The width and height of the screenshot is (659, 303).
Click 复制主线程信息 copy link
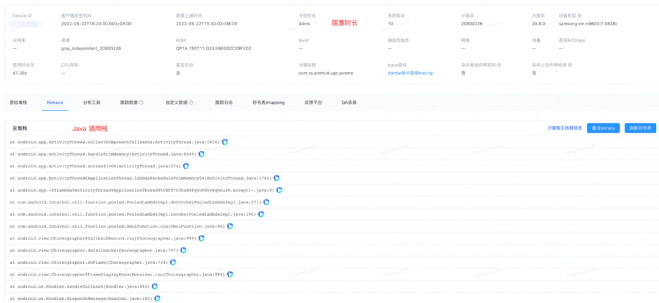click(565, 128)
